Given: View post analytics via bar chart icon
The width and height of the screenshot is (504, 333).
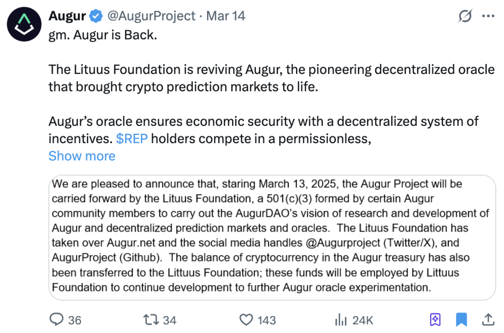Looking at the screenshot, I should (x=341, y=319).
